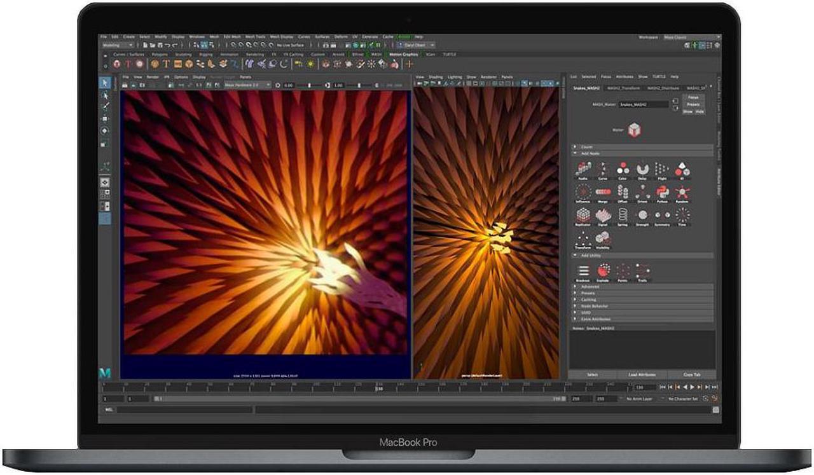Click the Focus button in Attribute Editor
814x475 pixels.
(x=693, y=97)
